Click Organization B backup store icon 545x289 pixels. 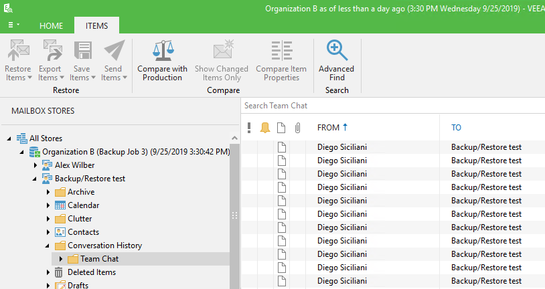pyautogui.click(x=35, y=152)
